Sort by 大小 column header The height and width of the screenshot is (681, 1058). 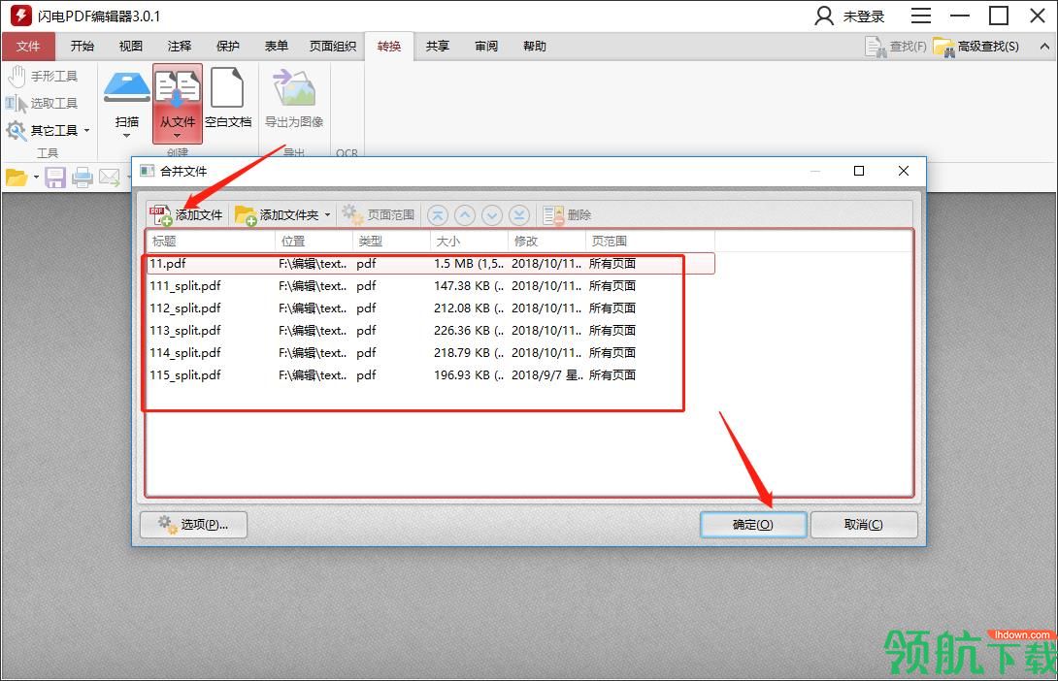click(x=469, y=242)
